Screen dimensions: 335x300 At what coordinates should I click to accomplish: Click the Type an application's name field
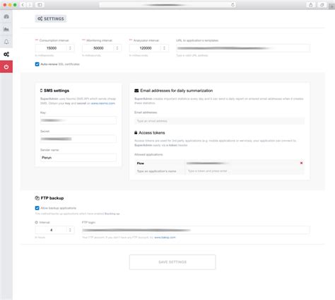click(x=160, y=171)
